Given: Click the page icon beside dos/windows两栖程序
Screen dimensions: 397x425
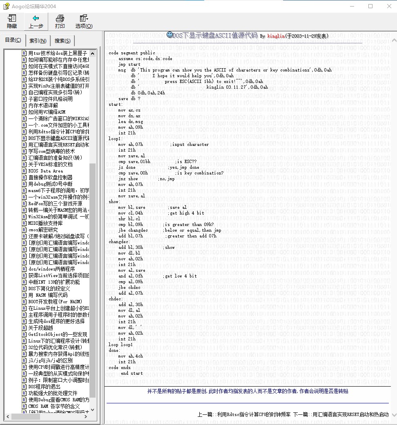Looking at the screenshot, I should [25, 269].
